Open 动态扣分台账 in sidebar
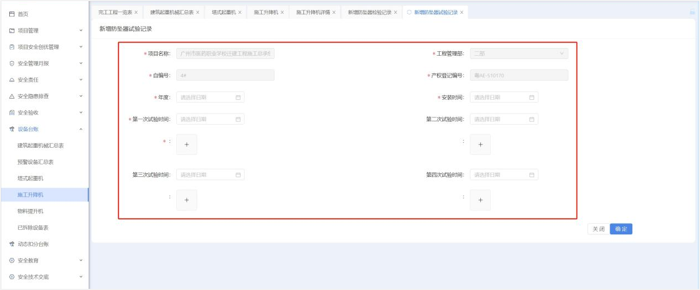This screenshot has height=290, width=700. (x=37, y=244)
